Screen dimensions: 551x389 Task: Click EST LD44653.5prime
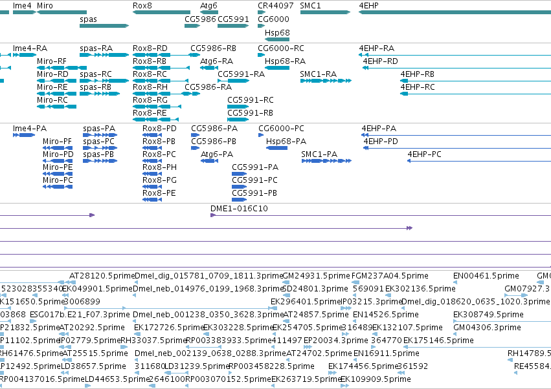pos(118,379)
